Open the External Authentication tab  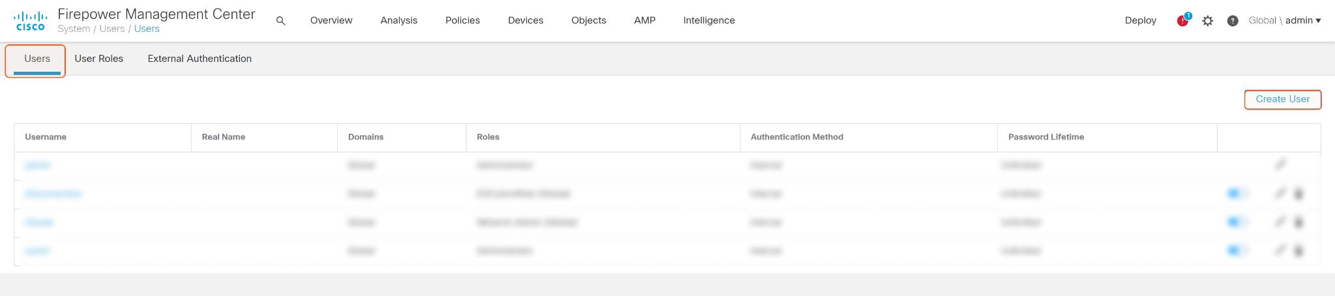click(x=199, y=59)
